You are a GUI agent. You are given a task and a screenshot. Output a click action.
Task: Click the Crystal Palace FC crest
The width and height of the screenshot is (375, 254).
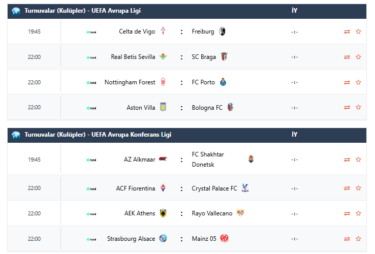pyautogui.click(x=245, y=188)
